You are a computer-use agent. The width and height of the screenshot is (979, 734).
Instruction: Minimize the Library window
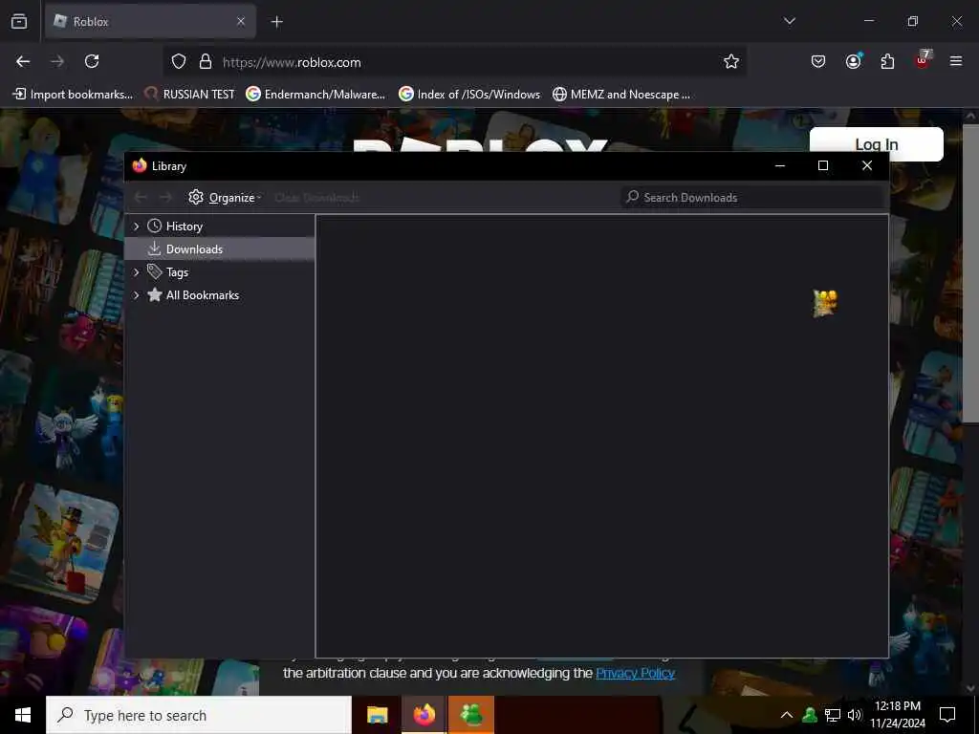780,165
